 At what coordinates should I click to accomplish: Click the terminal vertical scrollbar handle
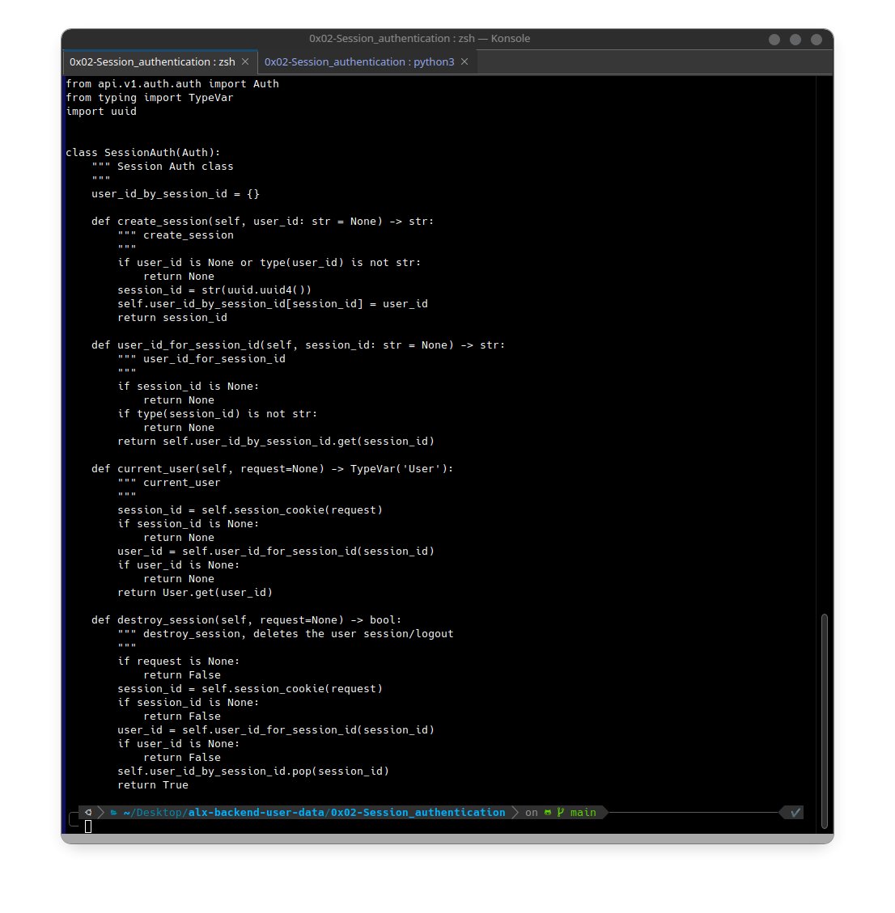[x=824, y=721]
